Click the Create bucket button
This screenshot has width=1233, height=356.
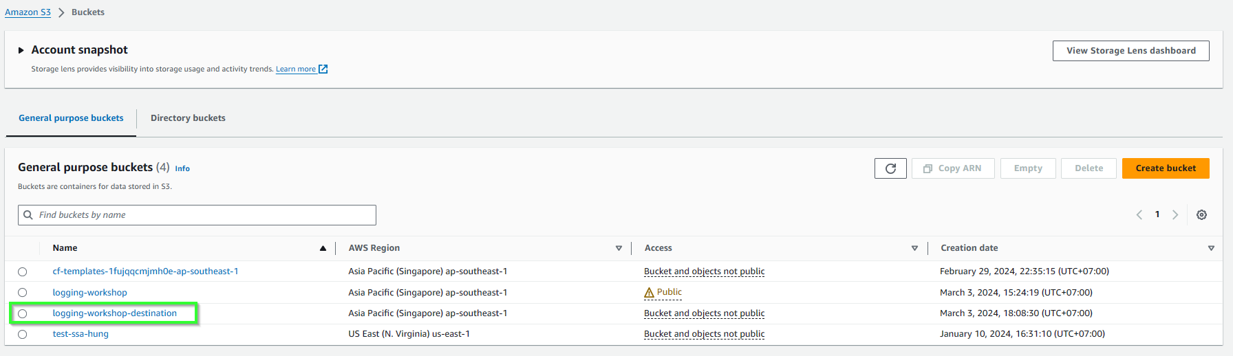pyautogui.click(x=1166, y=168)
